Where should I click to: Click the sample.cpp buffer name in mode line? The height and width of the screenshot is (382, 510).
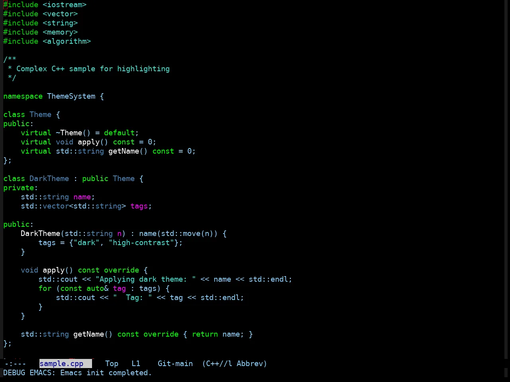[61, 363]
